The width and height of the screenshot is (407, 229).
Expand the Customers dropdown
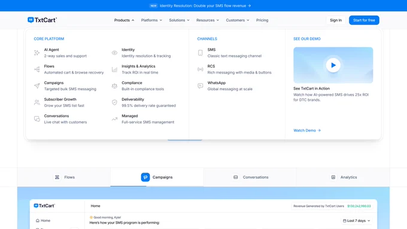tap(237, 20)
